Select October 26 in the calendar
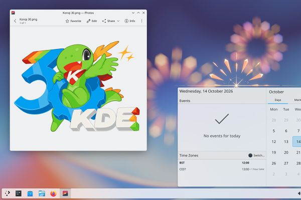 [274, 163]
